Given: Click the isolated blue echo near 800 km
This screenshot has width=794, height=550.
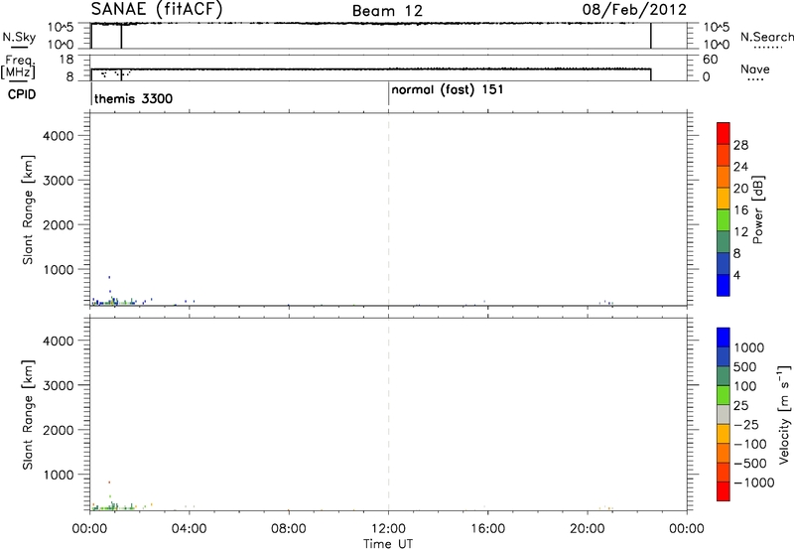Looking at the screenshot, I should tap(109, 277).
